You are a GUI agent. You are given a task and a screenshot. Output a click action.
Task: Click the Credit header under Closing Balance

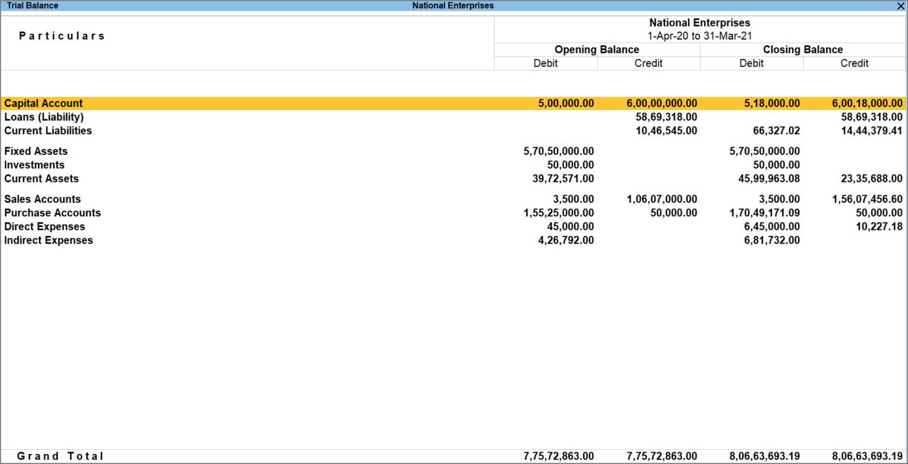click(854, 63)
